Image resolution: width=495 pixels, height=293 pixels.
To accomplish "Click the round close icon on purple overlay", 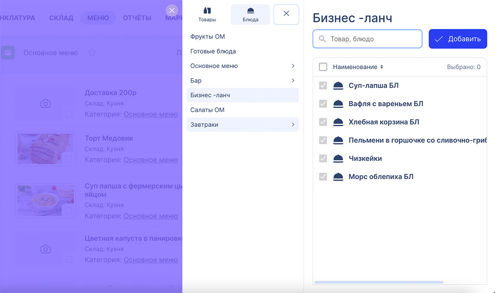I will pyautogui.click(x=172, y=11).
